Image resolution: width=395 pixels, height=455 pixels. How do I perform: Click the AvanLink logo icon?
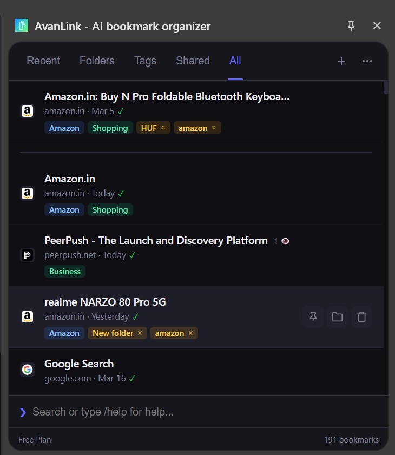(x=22, y=25)
